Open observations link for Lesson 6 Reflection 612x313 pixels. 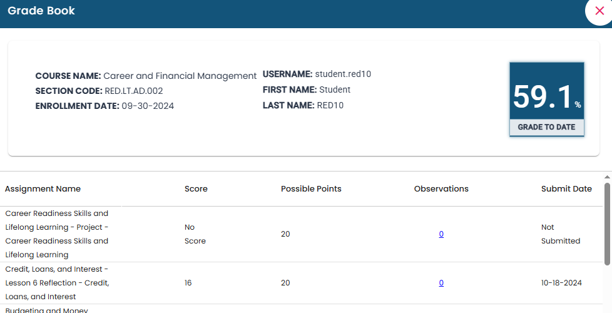(441, 283)
